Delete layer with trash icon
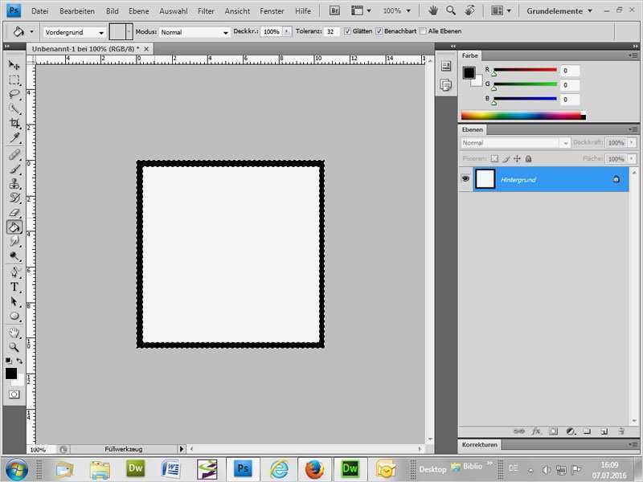Image resolution: width=643 pixels, height=482 pixels. (621, 431)
